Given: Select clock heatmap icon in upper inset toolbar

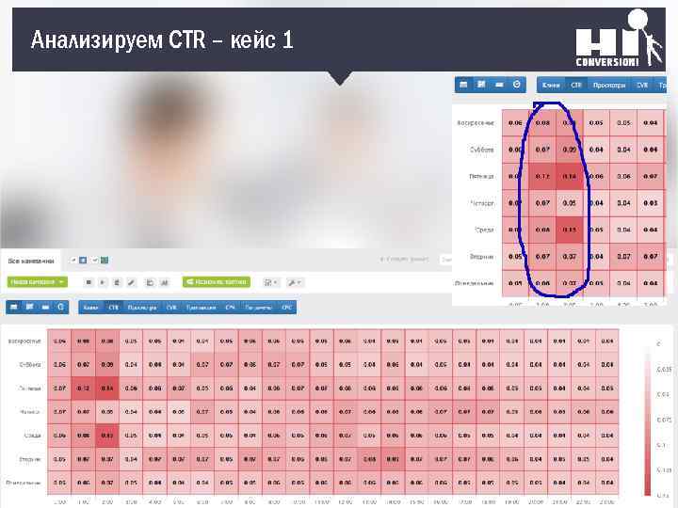Looking at the screenshot, I should click(517, 85).
